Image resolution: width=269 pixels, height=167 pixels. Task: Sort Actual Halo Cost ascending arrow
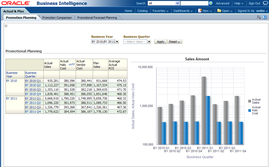tap(70, 64)
